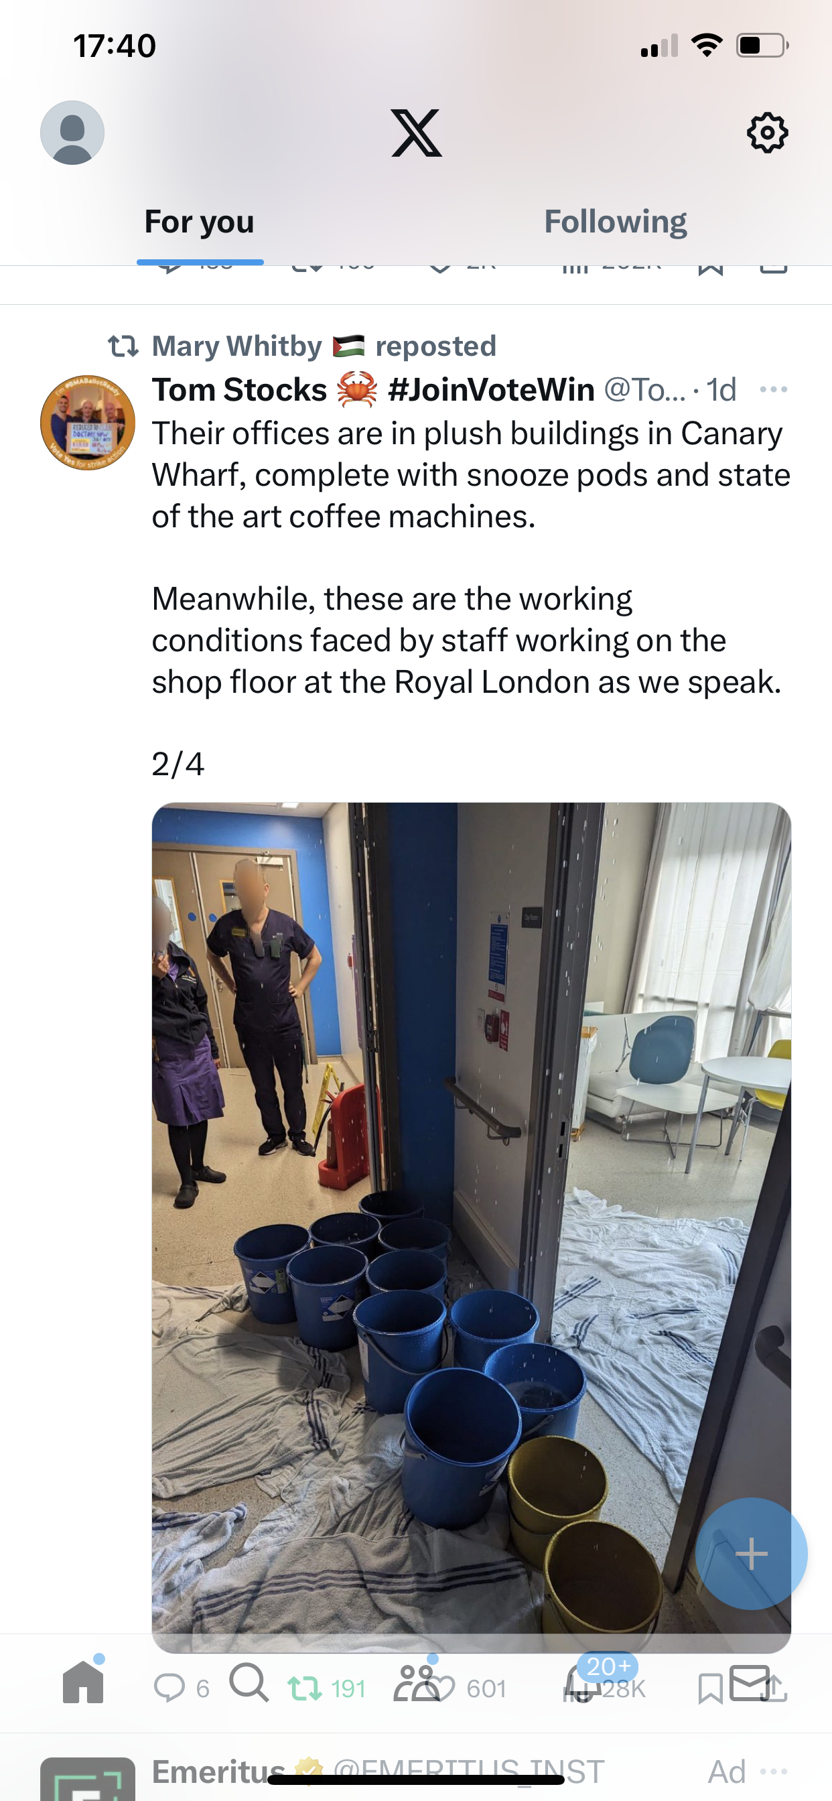
Task: Select the For you tab
Action: 199,222
